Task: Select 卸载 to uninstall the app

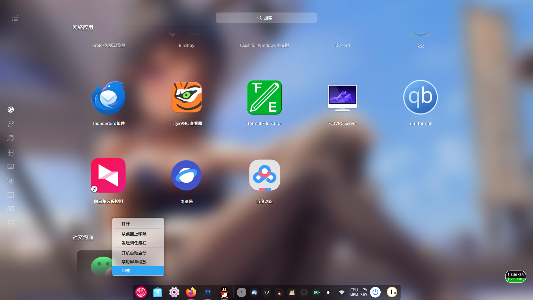Action: (x=138, y=271)
